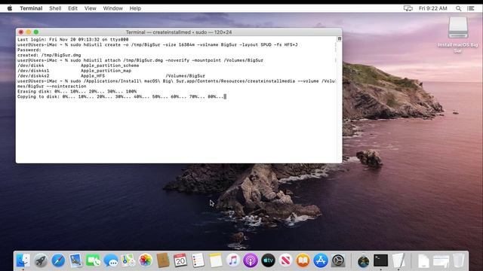Zoom the Terminal window with green button
The image size is (483, 271).
[x=36, y=32]
